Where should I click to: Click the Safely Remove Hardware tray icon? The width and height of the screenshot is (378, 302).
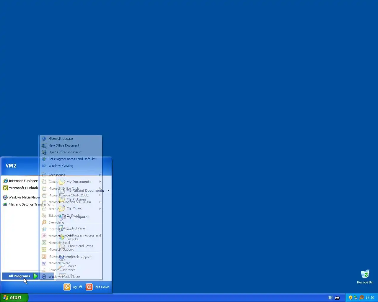(x=356, y=298)
